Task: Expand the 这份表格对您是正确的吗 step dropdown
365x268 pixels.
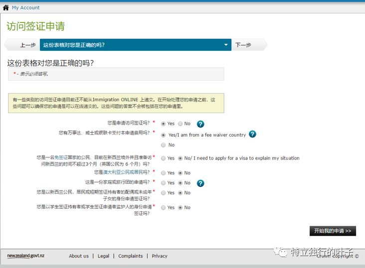Action: coord(226,45)
